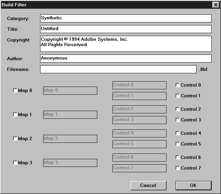
Task: Click the empty Filename input field
Action: click(x=118, y=69)
